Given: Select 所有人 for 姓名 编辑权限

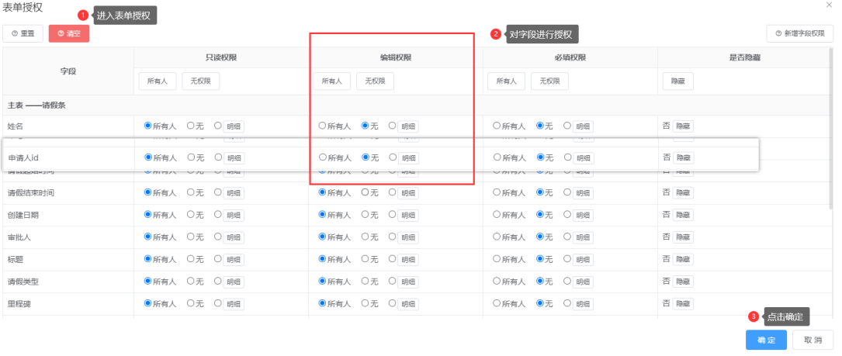Looking at the screenshot, I should pyautogui.click(x=322, y=126).
